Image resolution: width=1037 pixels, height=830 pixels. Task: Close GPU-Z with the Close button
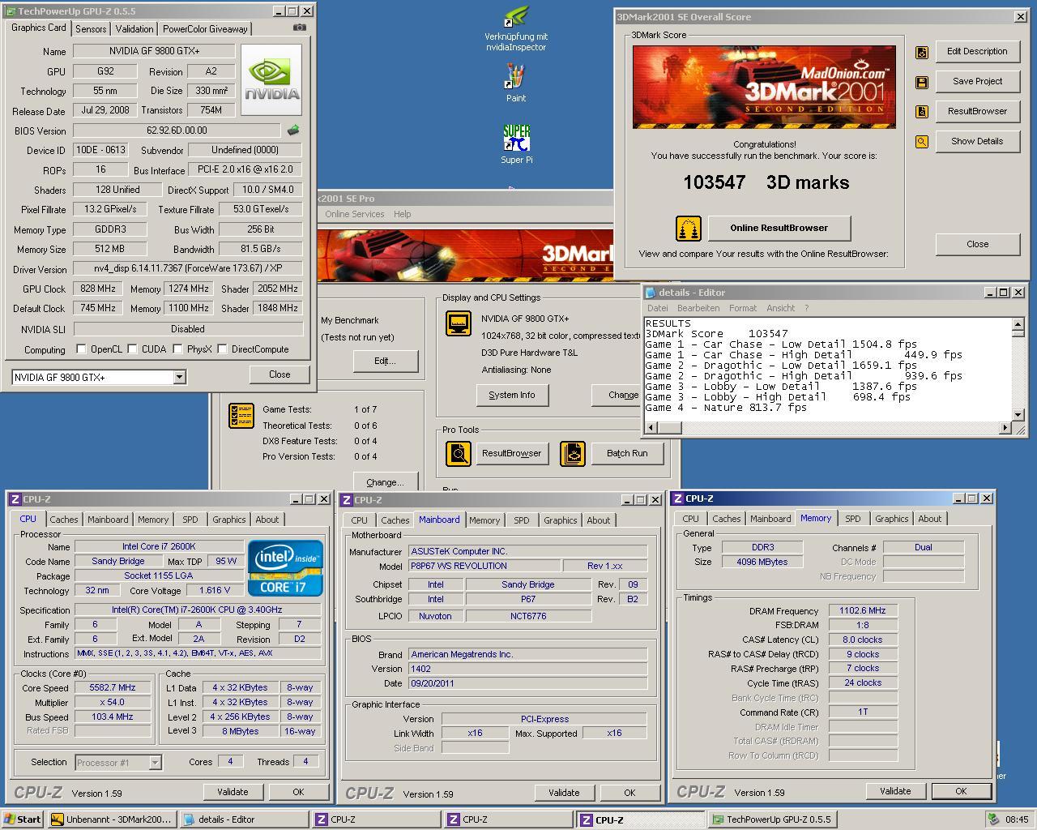(x=280, y=374)
